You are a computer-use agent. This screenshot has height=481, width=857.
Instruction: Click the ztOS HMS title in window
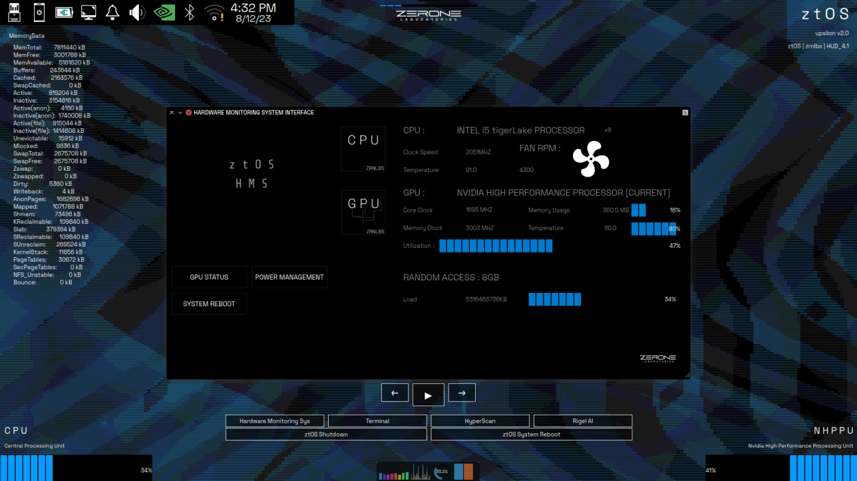[x=252, y=174]
